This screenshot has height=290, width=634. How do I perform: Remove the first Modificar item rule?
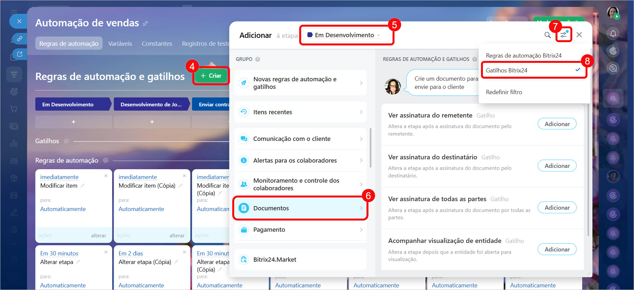[x=106, y=176]
